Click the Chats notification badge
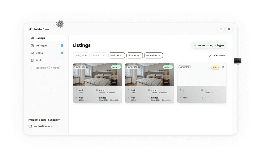 pyautogui.click(x=62, y=53)
